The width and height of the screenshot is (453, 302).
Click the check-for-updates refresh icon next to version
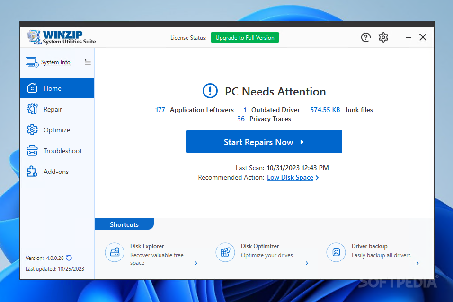click(x=69, y=258)
